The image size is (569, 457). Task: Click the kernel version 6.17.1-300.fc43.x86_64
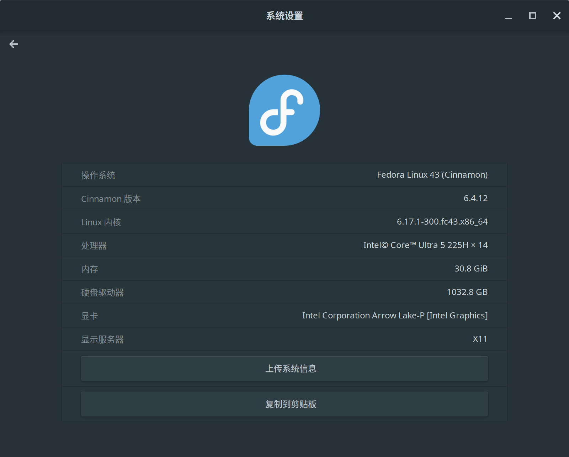(x=442, y=222)
